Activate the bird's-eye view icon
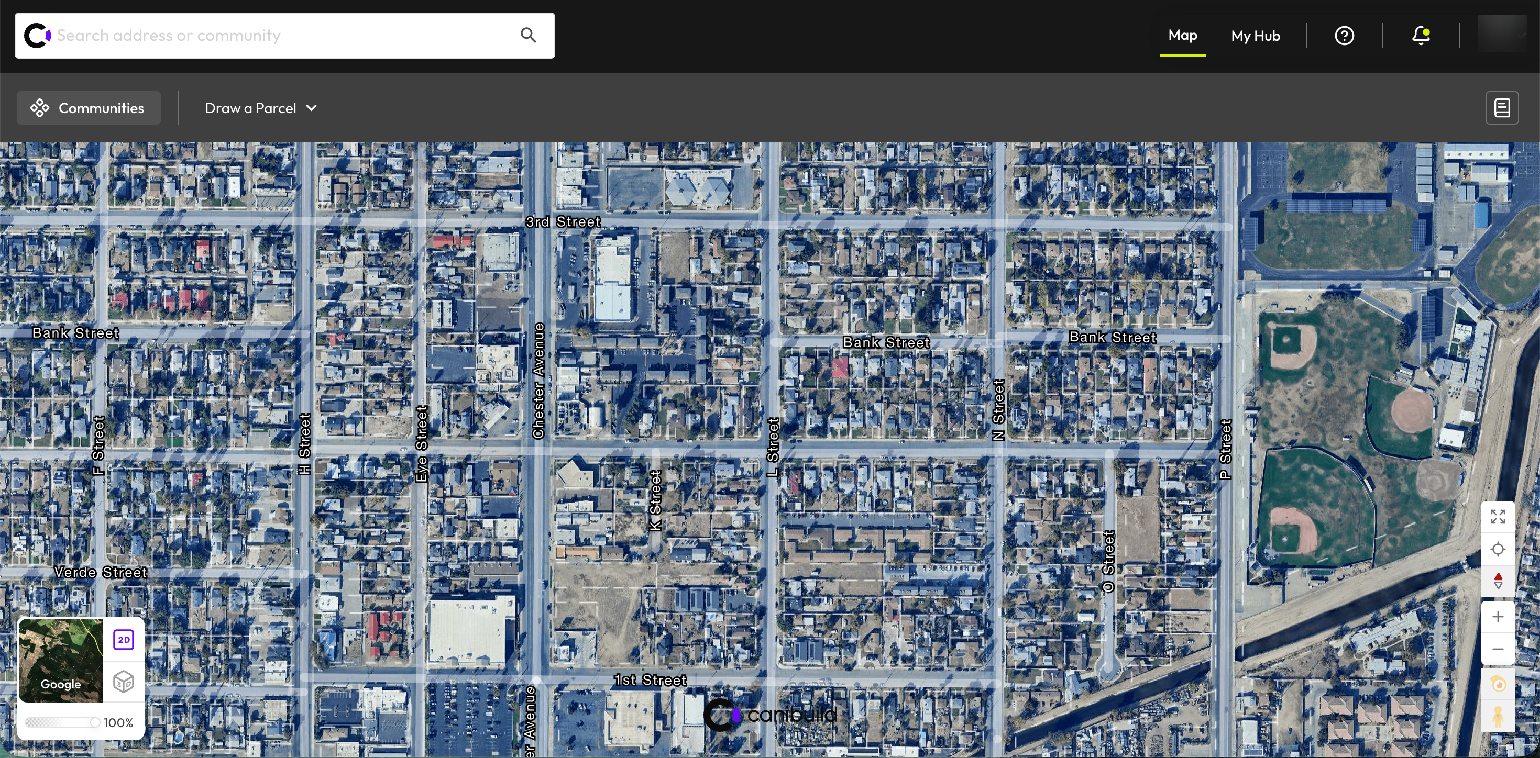This screenshot has height=758, width=1540. [1498, 684]
